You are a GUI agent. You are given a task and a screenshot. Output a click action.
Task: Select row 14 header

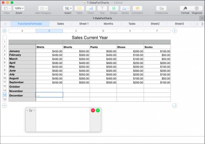5,95
